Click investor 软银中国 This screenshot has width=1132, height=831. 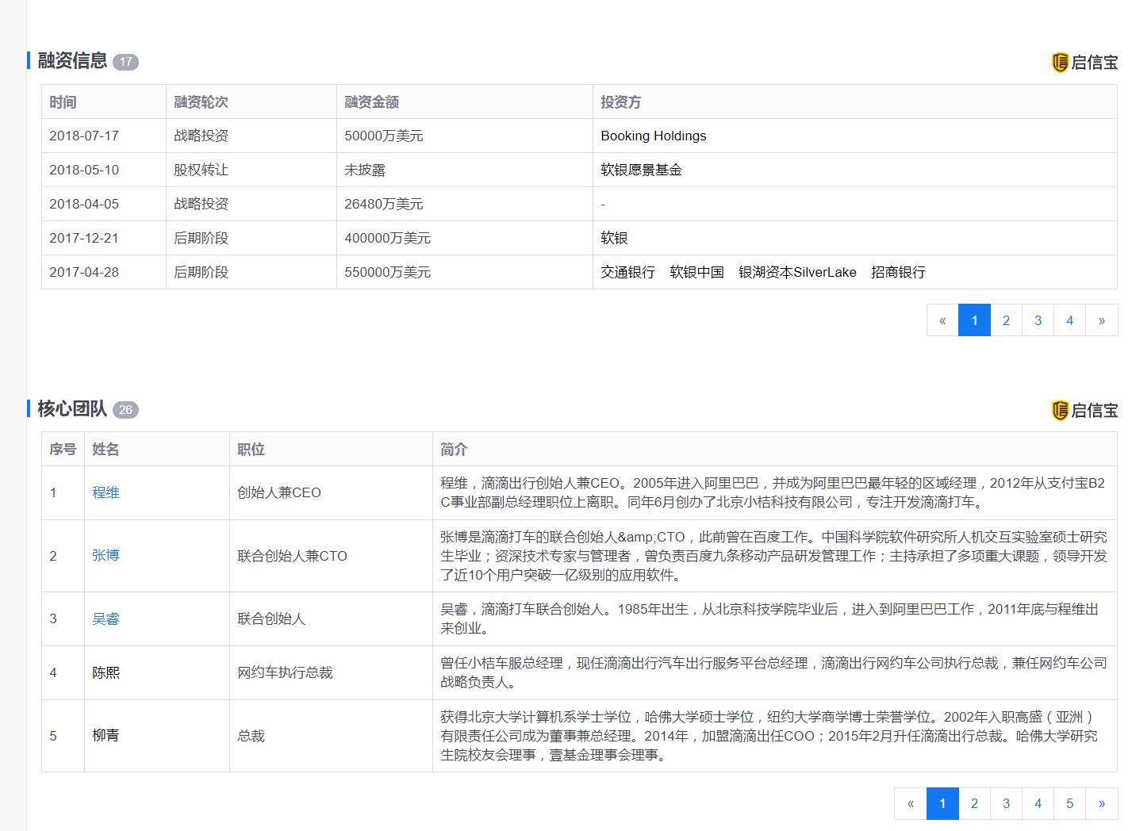tap(696, 272)
